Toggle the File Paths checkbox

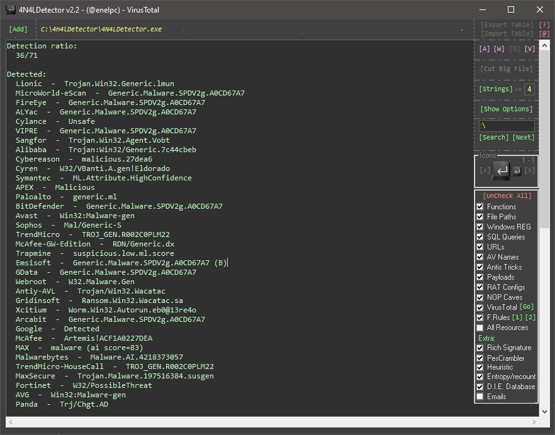click(480, 216)
